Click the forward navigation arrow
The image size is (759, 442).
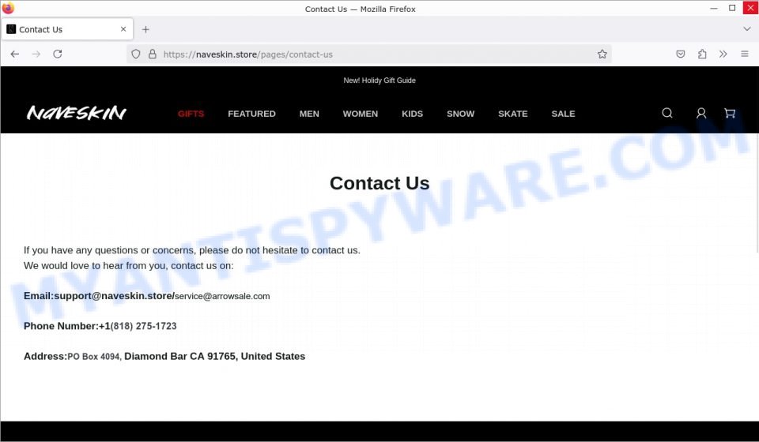click(36, 54)
